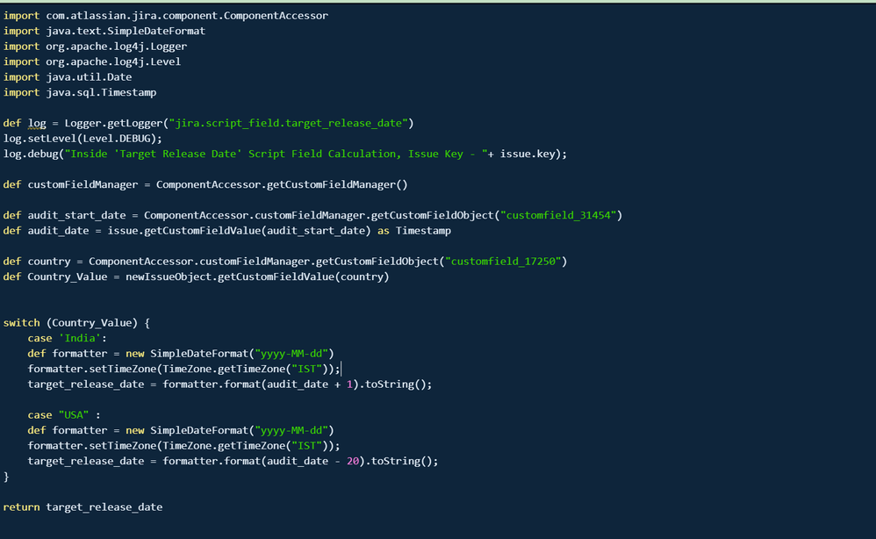The width and height of the screenshot is (876, 539).
Task: Click the underlined 'log' variable name
Action: 37,123
